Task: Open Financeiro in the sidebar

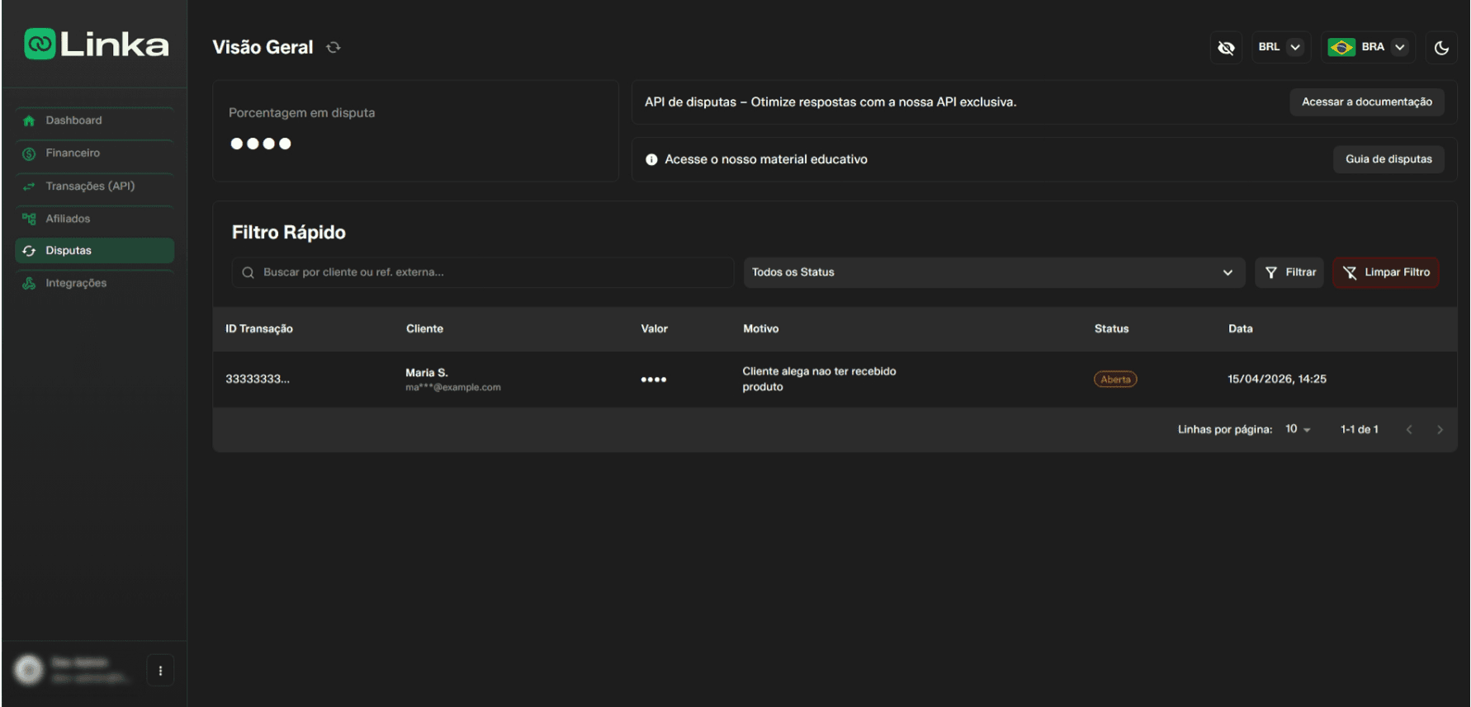Action: coord(94,153)
